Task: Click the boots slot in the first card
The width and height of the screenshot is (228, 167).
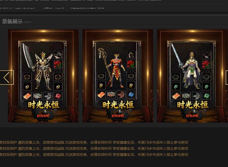Action: (x=48, y=96)
